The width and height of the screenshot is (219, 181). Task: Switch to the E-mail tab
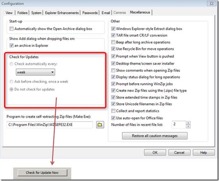click(106, 13)
